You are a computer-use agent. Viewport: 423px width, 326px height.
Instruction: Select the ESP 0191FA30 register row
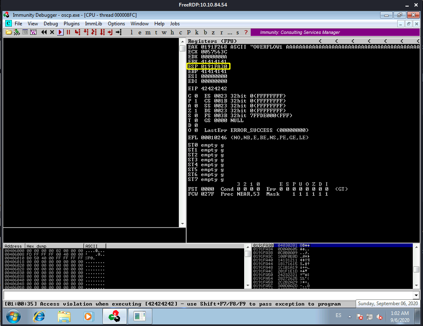tap(208, 67)
